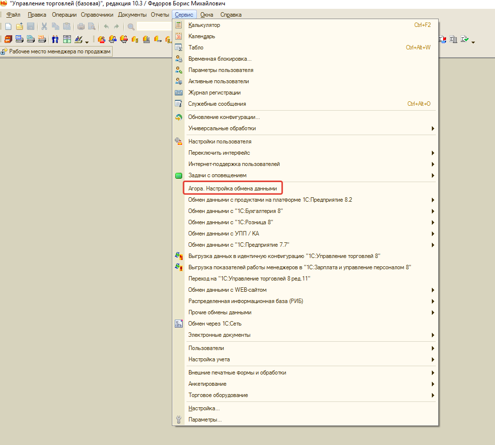Open Калькулятор from the Сервис menu
This screenshot has height=445, width=495.
pos(204,25)
